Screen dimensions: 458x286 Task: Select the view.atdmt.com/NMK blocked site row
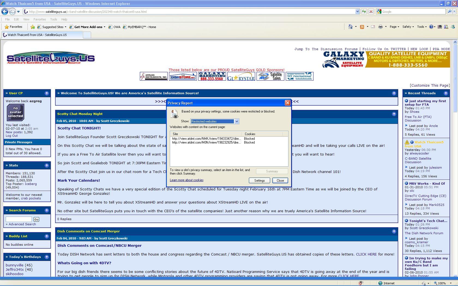point(229,139)
